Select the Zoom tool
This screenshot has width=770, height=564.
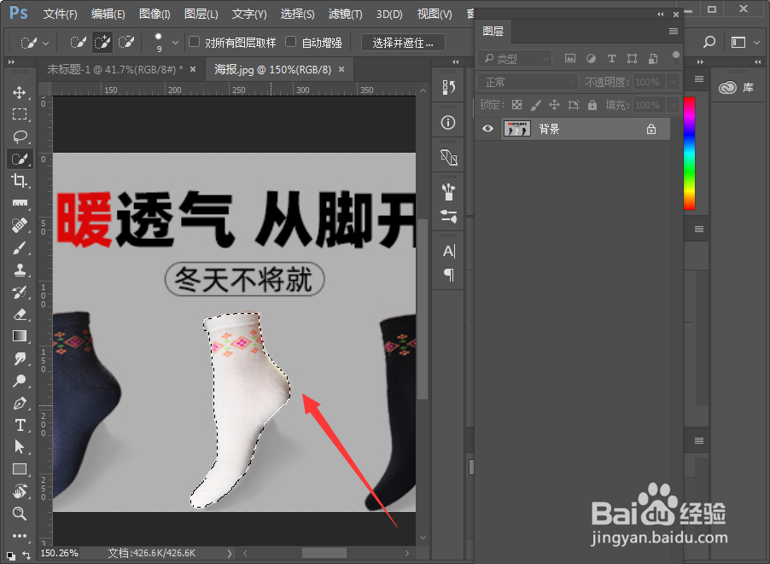(x=20, y=514)
